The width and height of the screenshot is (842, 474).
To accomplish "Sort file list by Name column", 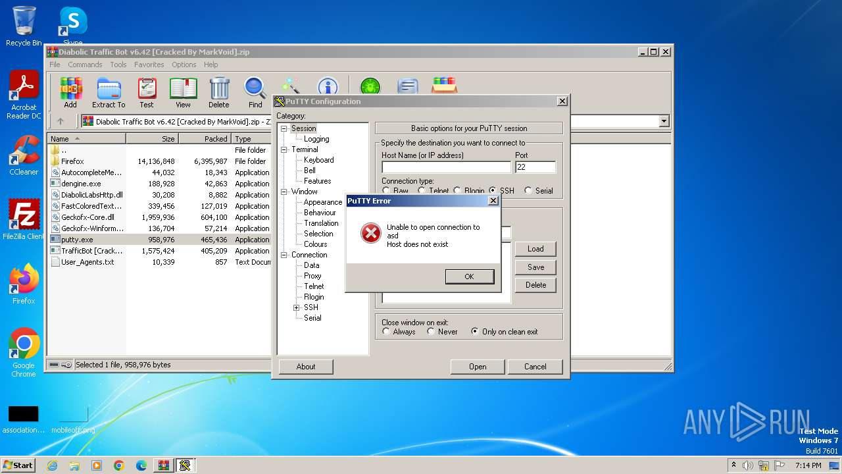I will [86, 138].
